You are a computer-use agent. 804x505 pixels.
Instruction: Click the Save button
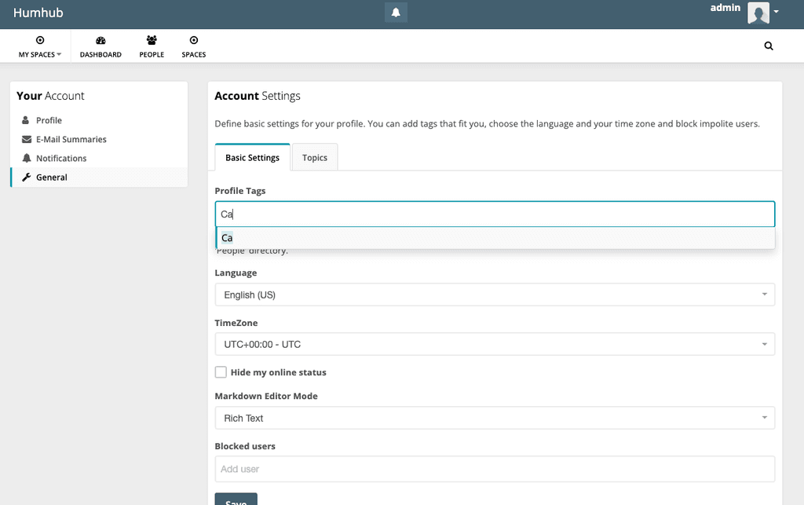[236, 500]
